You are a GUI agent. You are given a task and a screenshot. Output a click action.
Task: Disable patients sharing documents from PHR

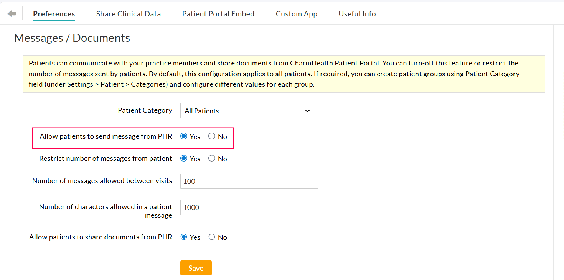[x=211, y=237]
